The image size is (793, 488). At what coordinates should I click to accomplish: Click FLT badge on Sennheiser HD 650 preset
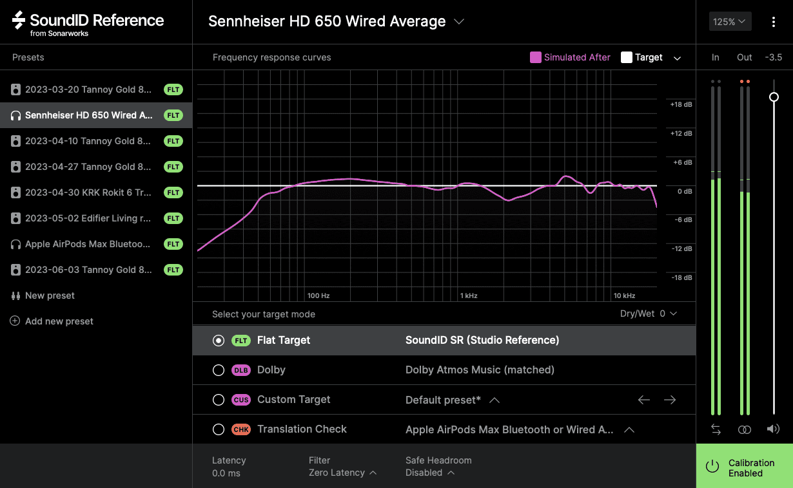pos(173,115)
